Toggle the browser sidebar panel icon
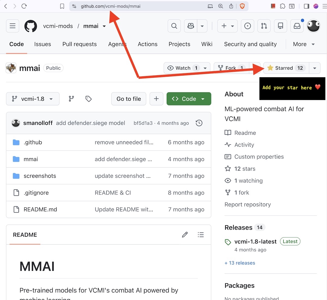Screen dimensions: 327x300 tap(307, 6)
